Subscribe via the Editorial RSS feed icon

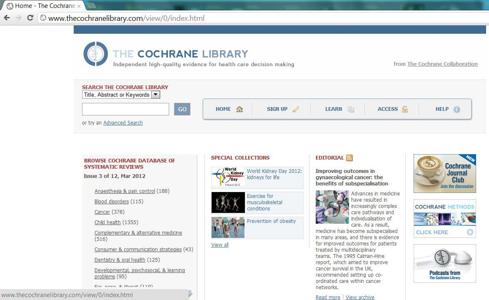click(x=349, y=158)
